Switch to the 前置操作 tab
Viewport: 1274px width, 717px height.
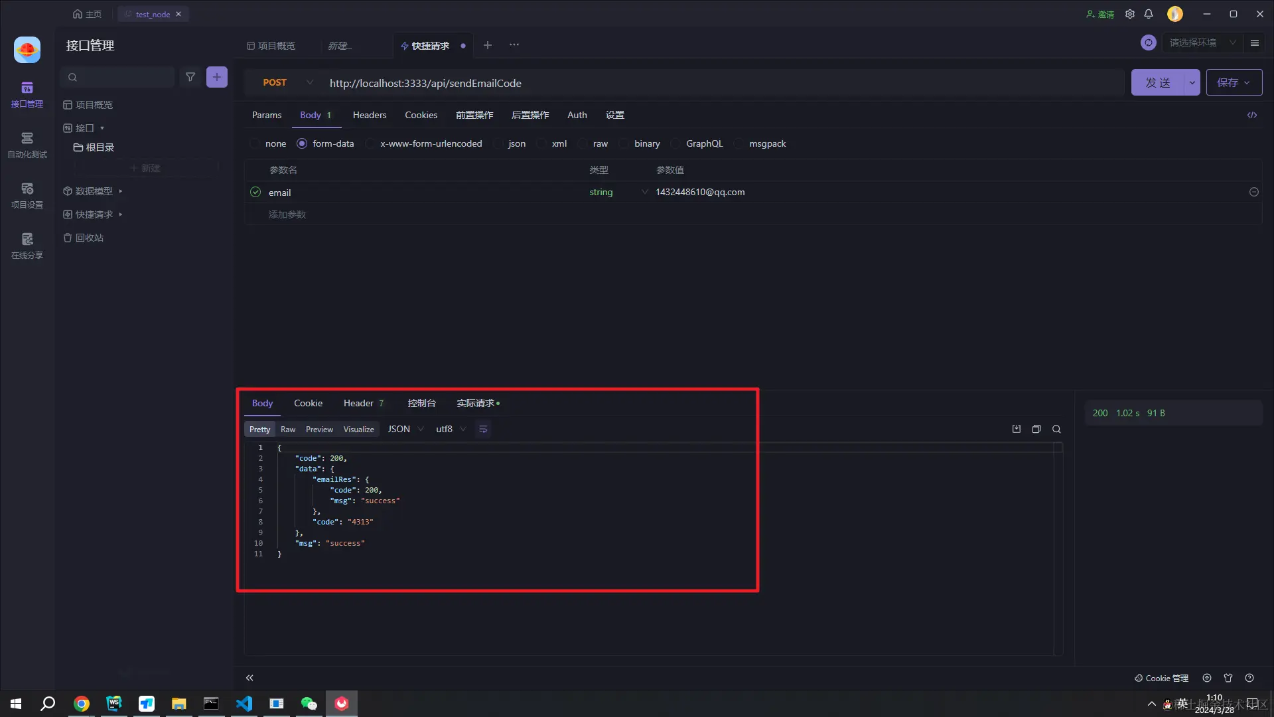474,115
